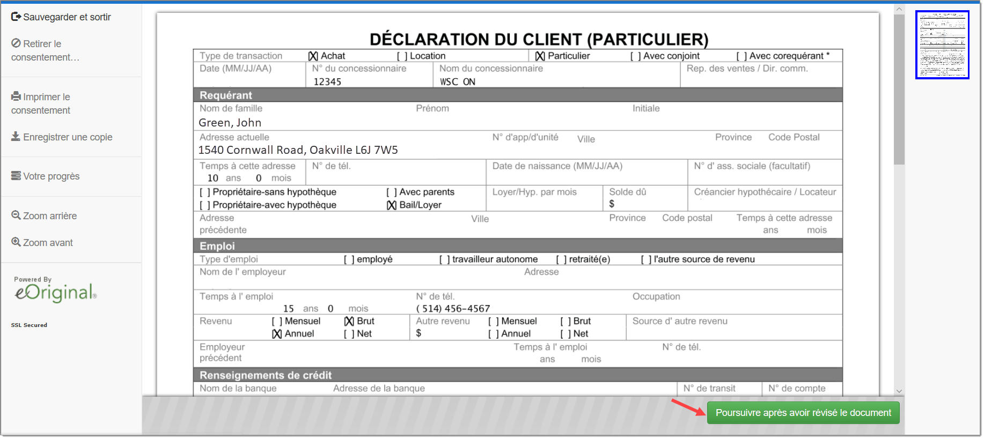
Task: Toggle the Bail/Loyer checkbox
Action: pyautogui.click(x=392, y=205)
